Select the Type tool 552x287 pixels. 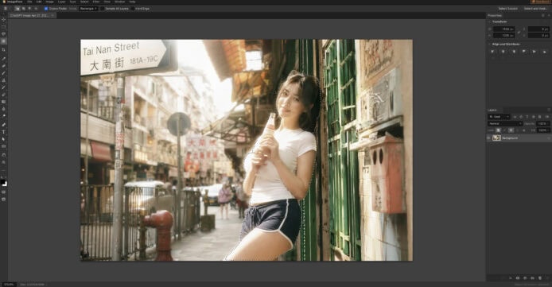click(x=3, y=132)
